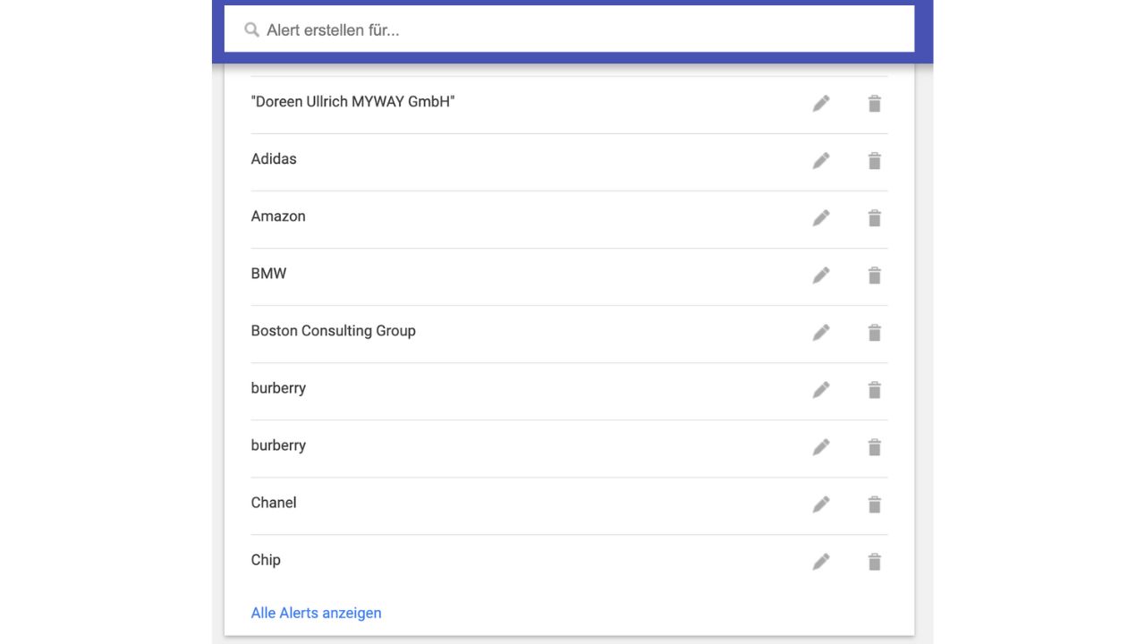The height and width of the screenshot is (644, 1145).
Task: Click the magnifying glass search icon
Action: pyautogui.click(x=251, y=30)
